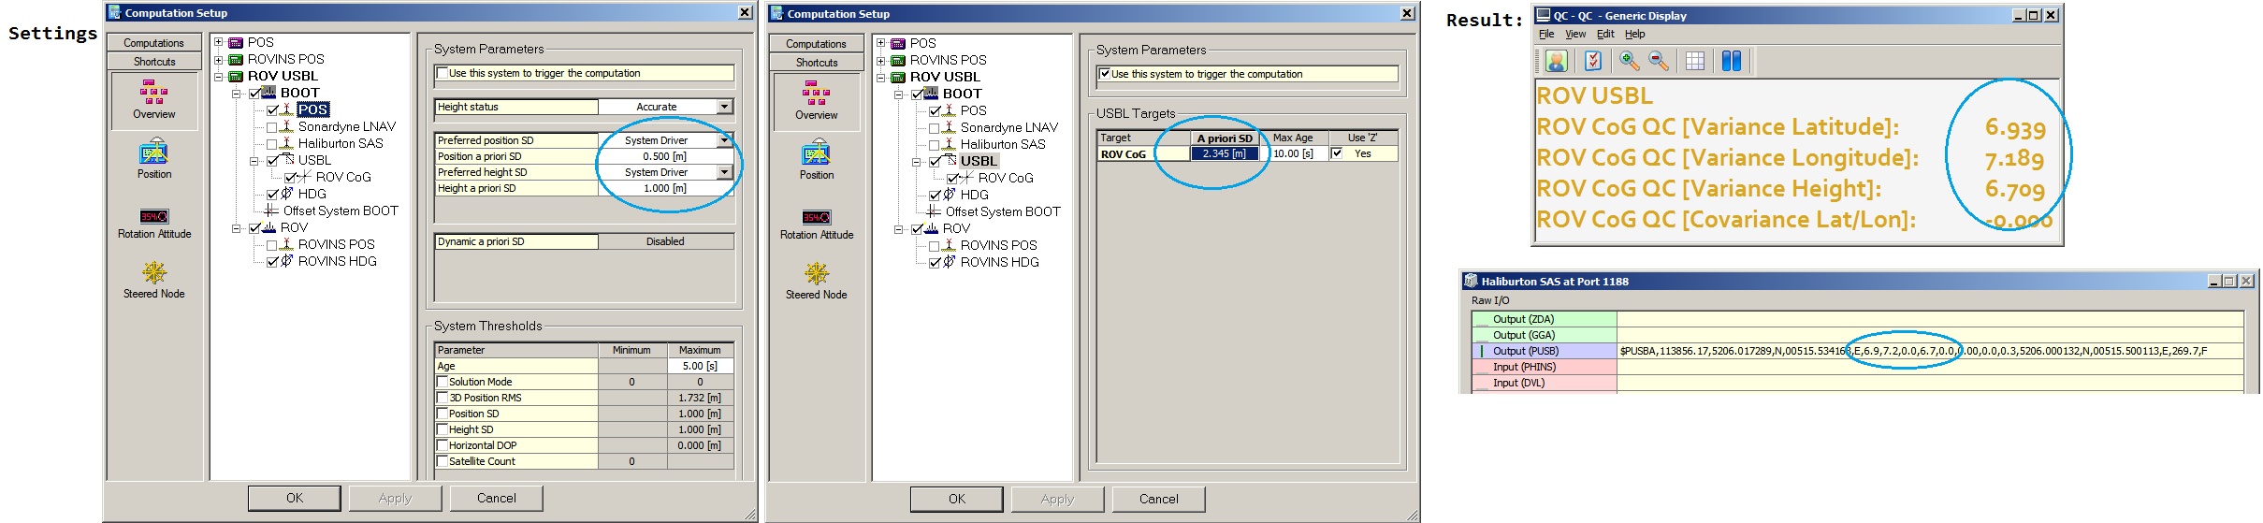
Task: Edit Height a priori SD value 1.000
Action: [665, 188]
